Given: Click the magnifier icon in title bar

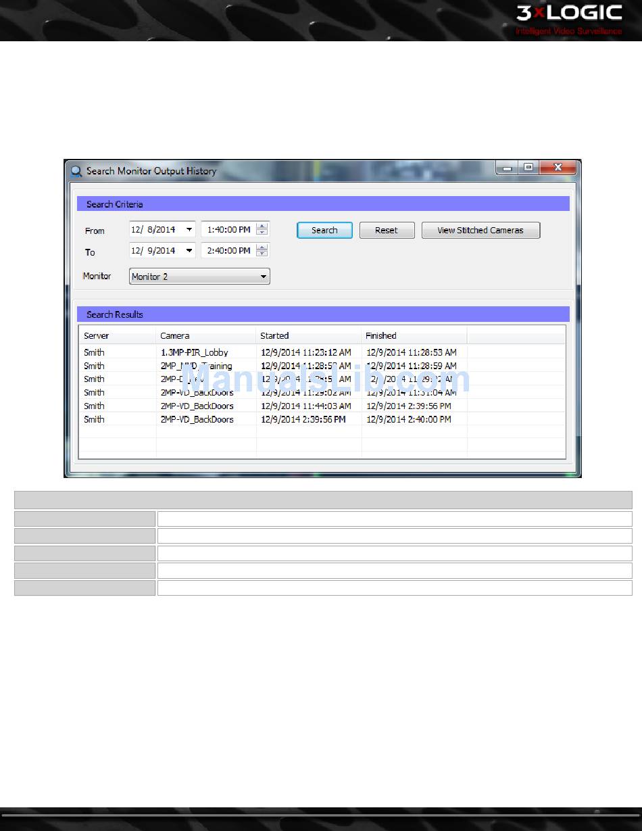Looking at the screenshot, I should 76,171.
